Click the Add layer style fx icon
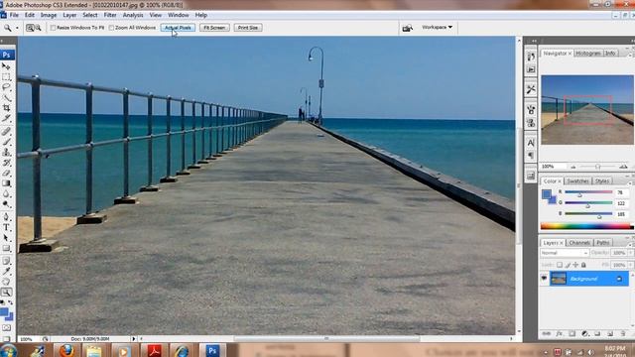 [560, 334]
